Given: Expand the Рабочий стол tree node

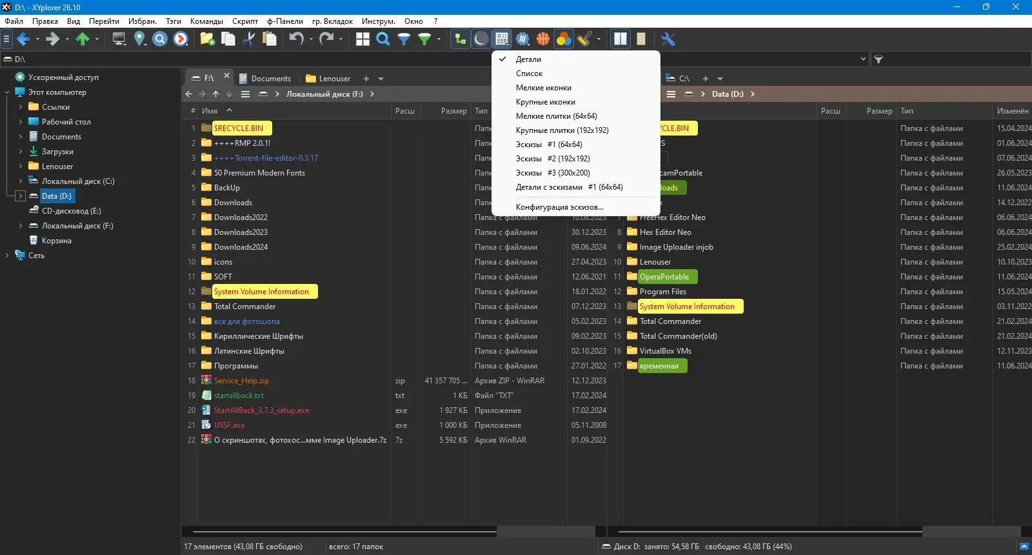Looking at the screenshot, I should [21, 122].
